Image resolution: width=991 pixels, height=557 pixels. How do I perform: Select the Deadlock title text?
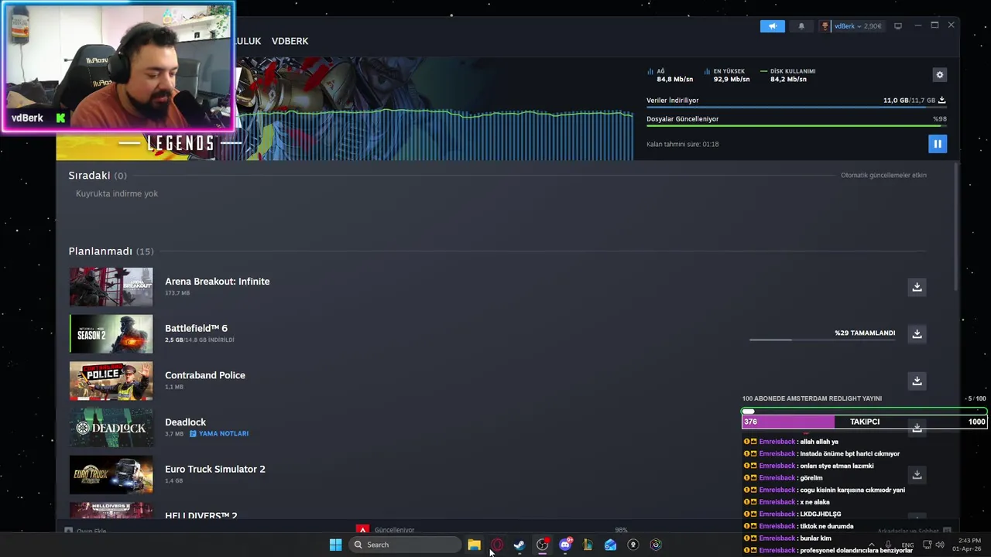[185, 422]
